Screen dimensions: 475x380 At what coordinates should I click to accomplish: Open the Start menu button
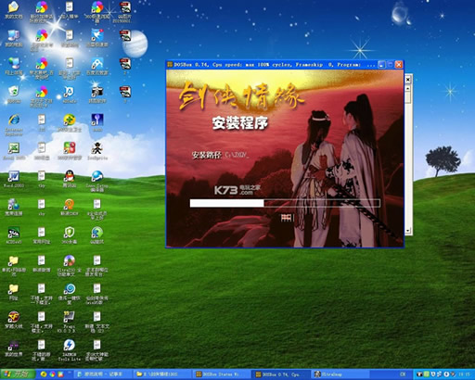(x=18, y=374)
